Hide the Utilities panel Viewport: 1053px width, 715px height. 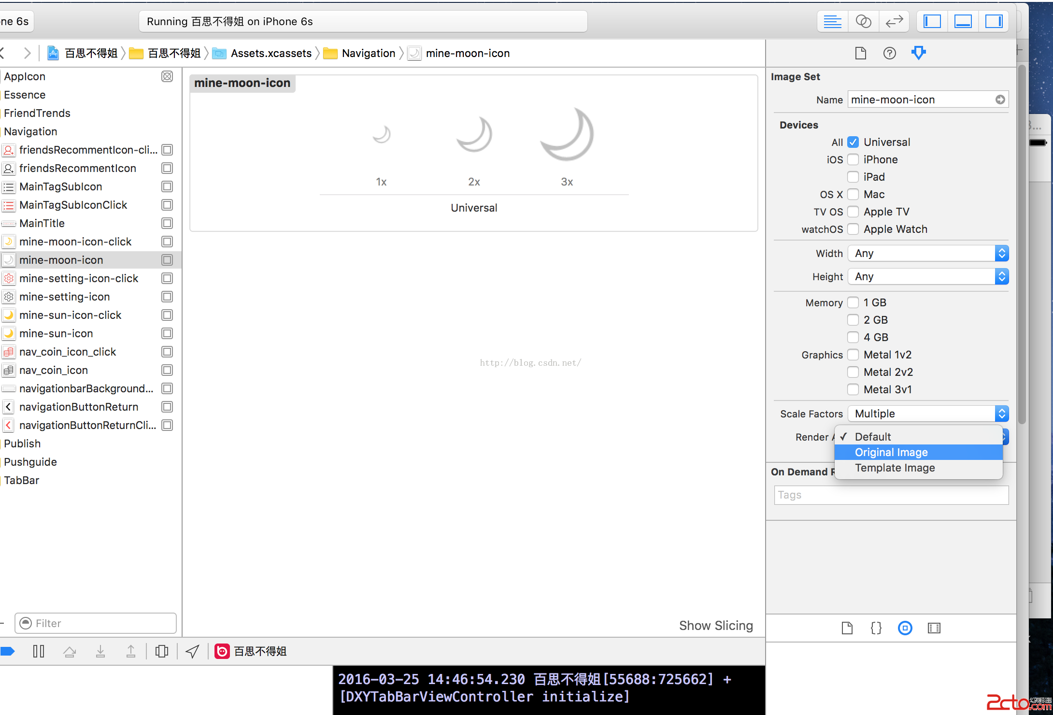994,22
